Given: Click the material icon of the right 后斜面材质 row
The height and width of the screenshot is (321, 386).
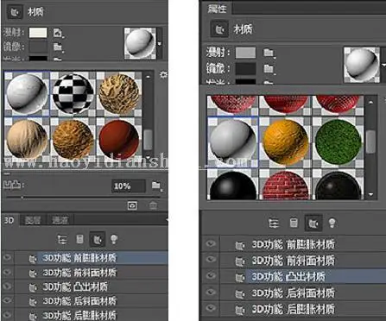Looking at the screenshot, I should click(240, 294).
